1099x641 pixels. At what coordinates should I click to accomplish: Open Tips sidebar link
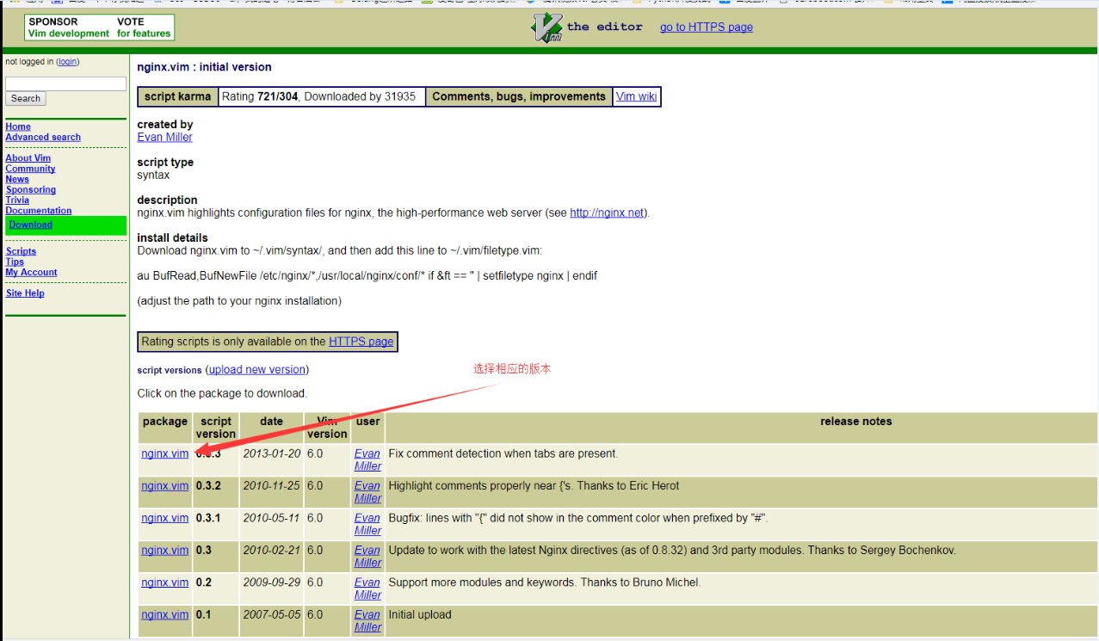(15, 262)
